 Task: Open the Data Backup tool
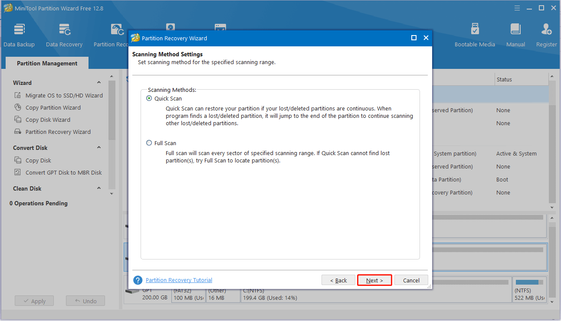coord(19,35)
